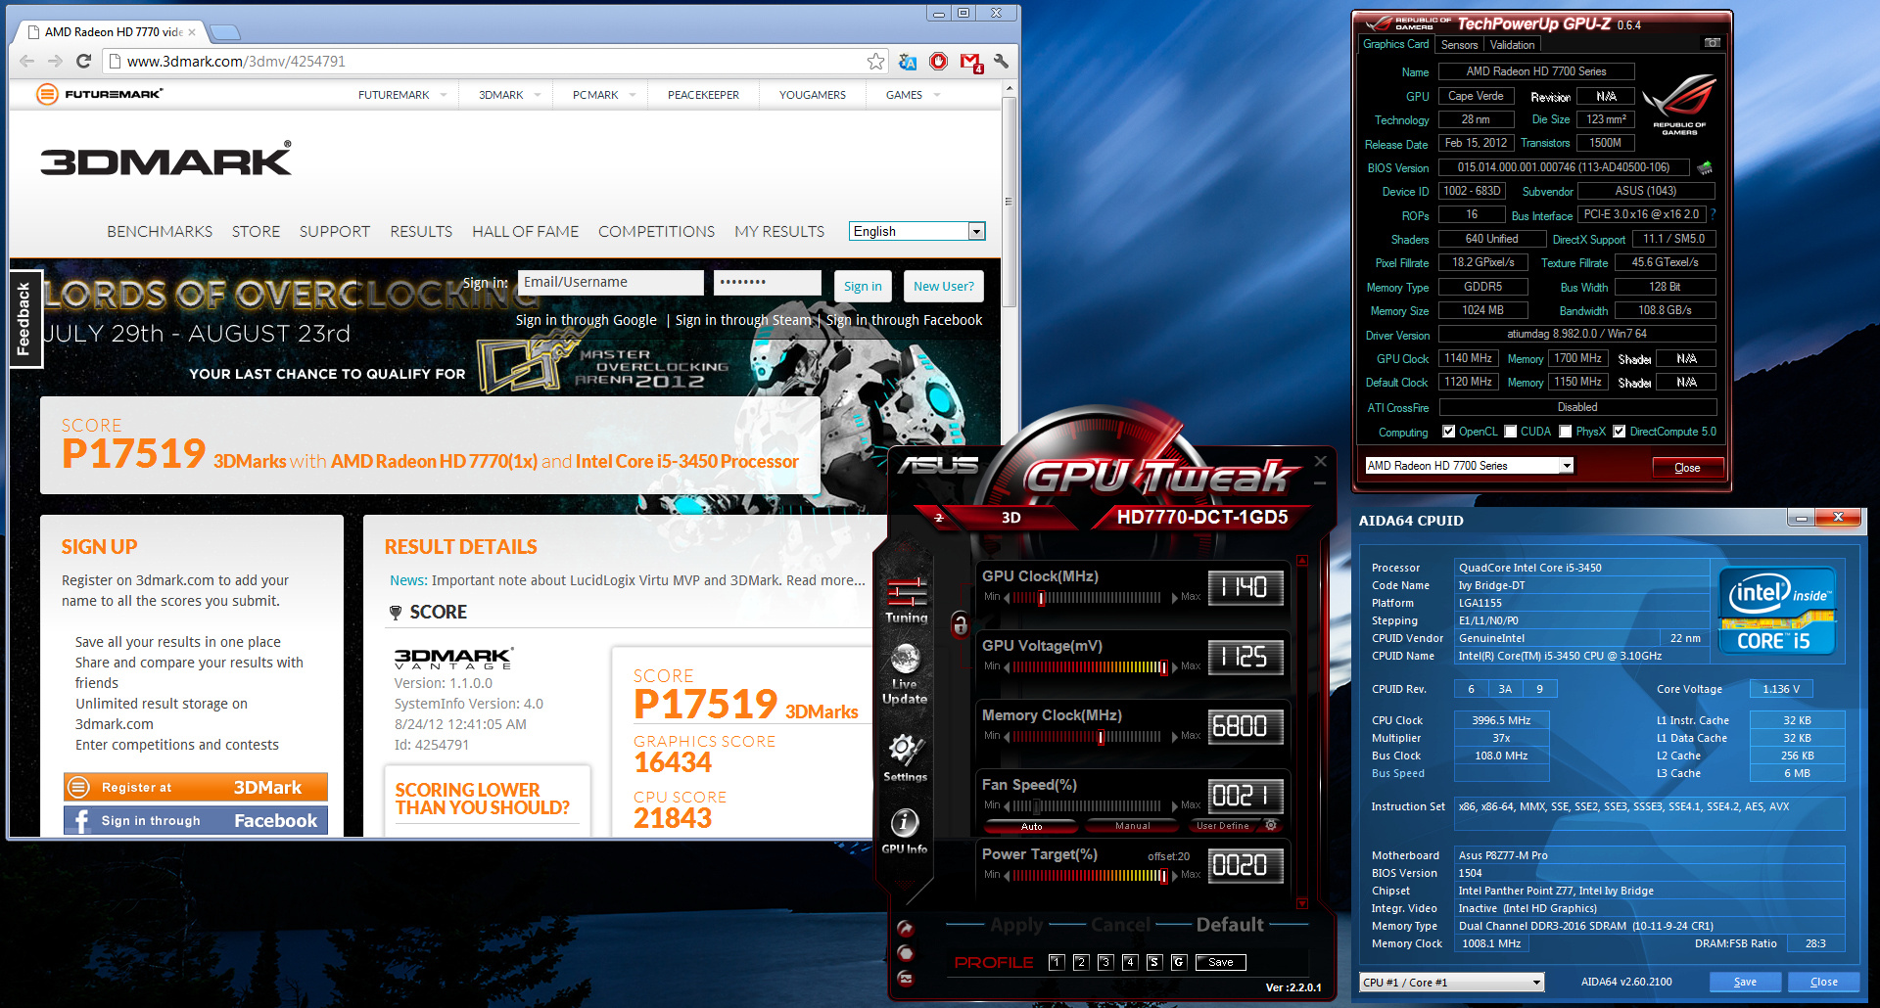This screenshot has height=1008, width=1880.
Task: Close the GPU Tweak window with the X
Action: pos(1320,461)
